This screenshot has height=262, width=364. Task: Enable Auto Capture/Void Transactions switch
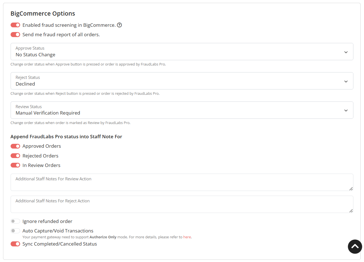click(15, 231)
